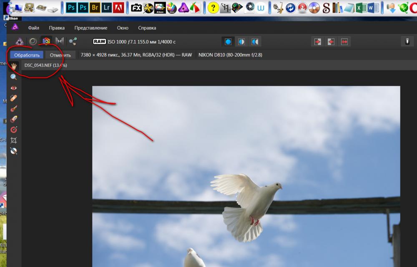Image resolution: width=417 pixels, height=267 pixels.
Task: Open the Представление menu
Action: (91, 28)
